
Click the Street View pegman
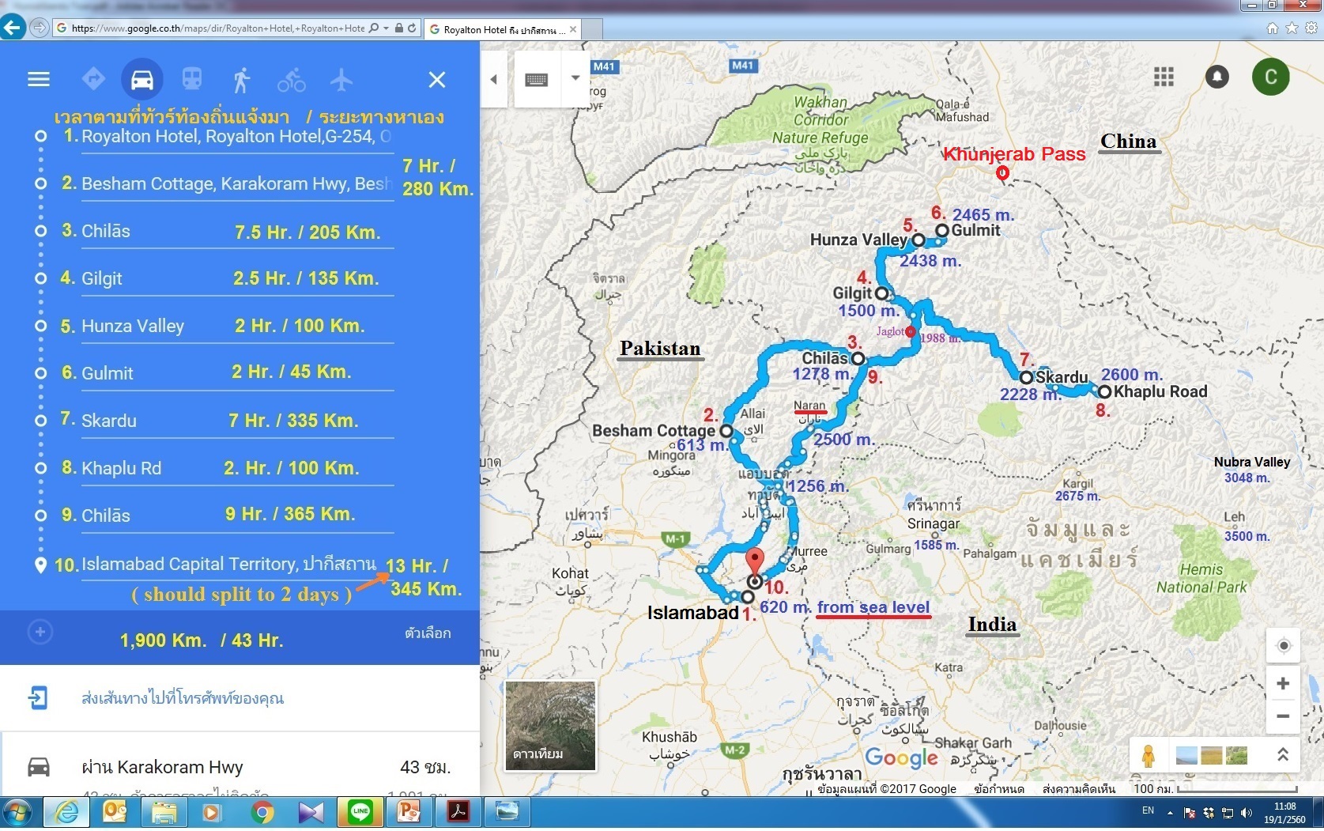pyautogui.click(x=1149, y=755)
